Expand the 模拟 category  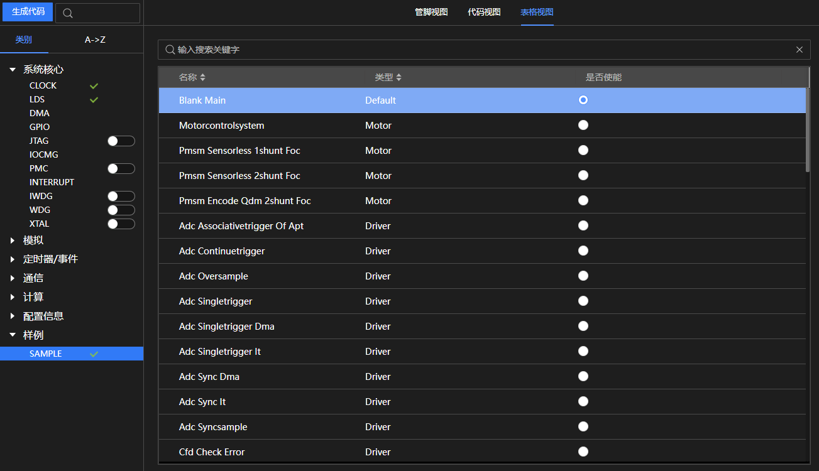(x=13, y=241)
